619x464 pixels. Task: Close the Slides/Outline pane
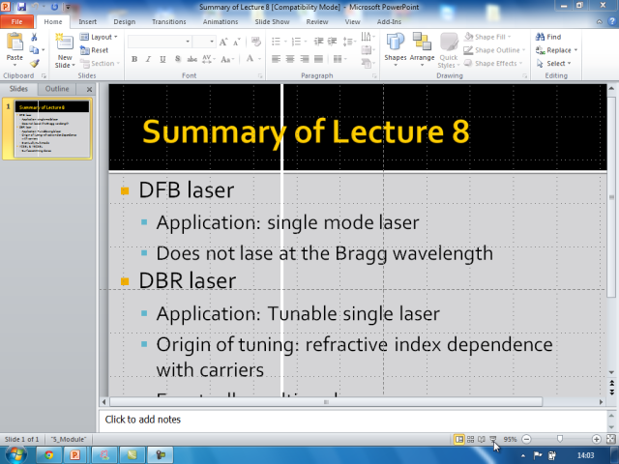pyautogui.click(x=89, y=89)
